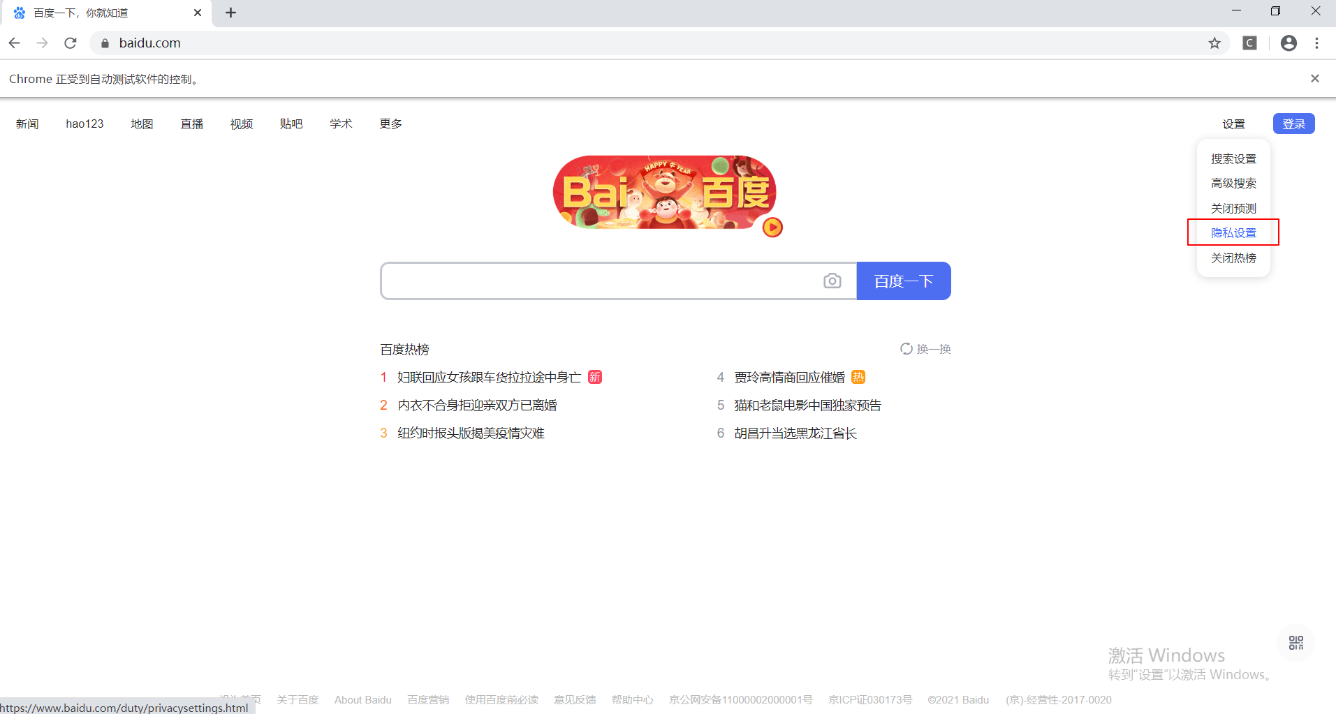Screen dimensions: 1336x714
Task: Click the lock icon in address bar
Action: 105,43
